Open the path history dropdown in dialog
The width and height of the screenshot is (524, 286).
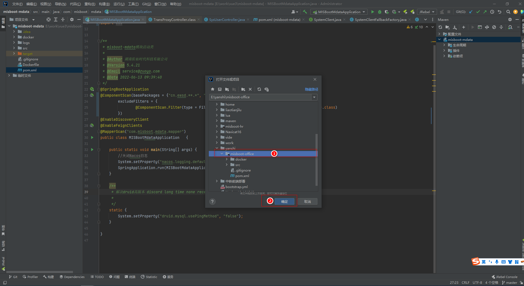(x=314, y=97)
